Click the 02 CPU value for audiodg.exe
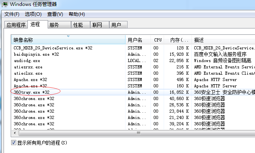The height and width of the screenshot is (153, 255). pos(156,60)
